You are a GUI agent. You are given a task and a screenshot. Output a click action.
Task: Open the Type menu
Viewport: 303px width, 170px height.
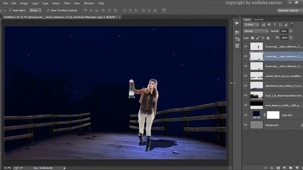(45, 3)
